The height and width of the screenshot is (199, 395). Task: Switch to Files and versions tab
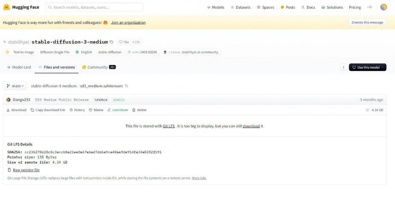[x=56, y=67]
